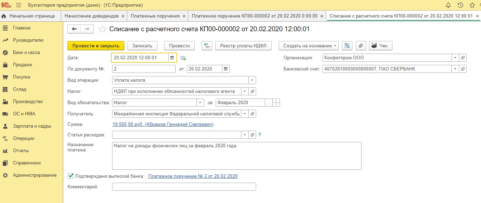Screen dimensions: 481x203
Task: Toggle Подтверждено выпиской банка checkbox
Action: [71, 176]
